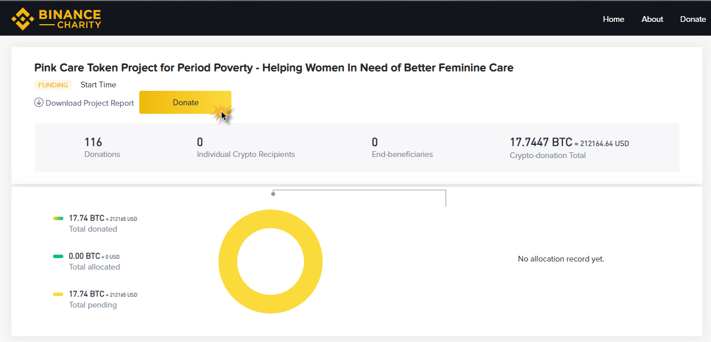Image resolution: width=711 pixels, height=342 pixels.
Task: Click the green-yellow Total donated legend swatch
Action: 58,218
